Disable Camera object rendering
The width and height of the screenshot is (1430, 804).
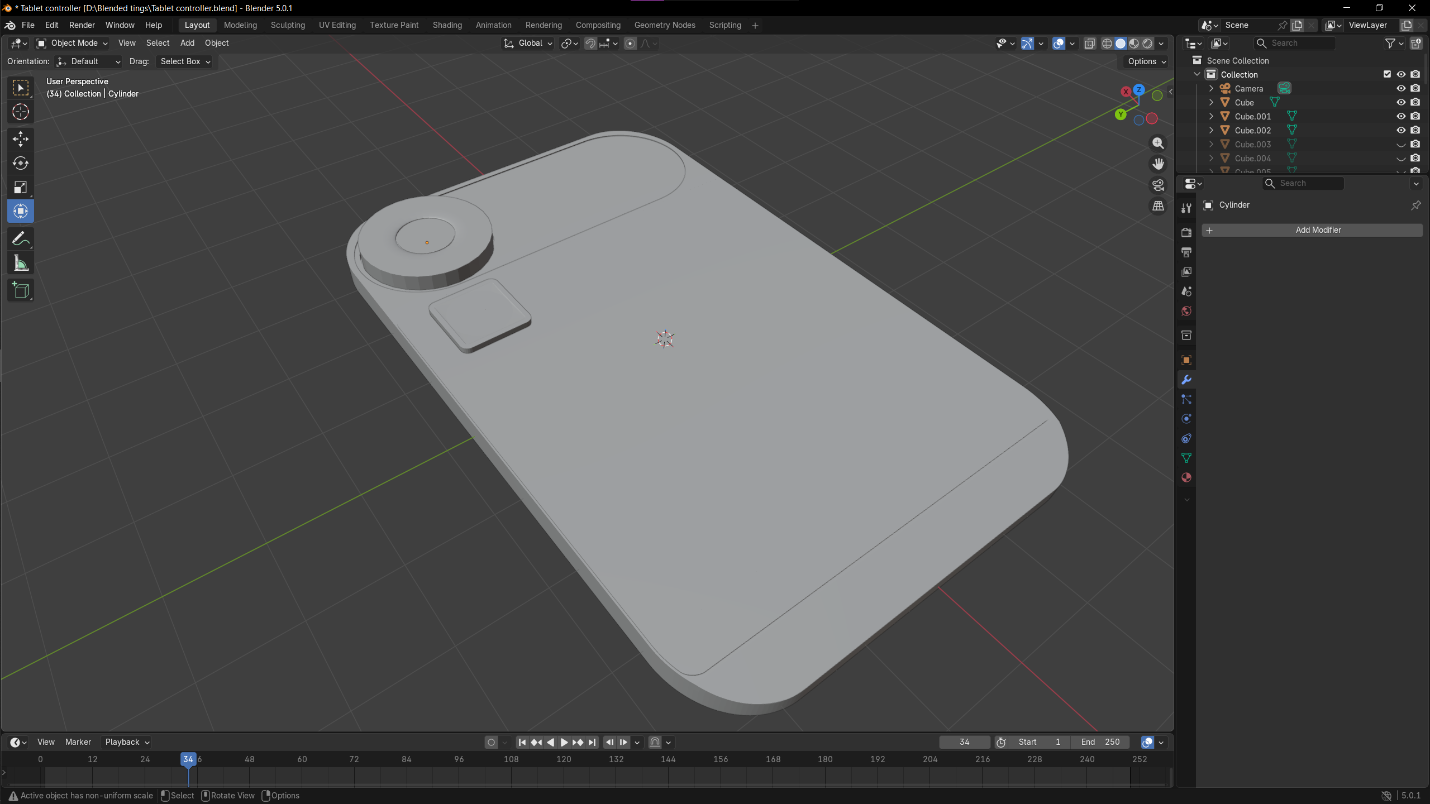click(1415, 88)
